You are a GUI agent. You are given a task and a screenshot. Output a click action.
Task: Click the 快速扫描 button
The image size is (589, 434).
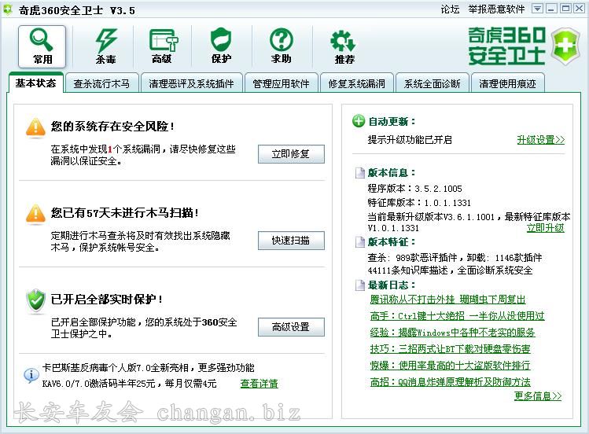pyautogui.click(x=291, y=241)
